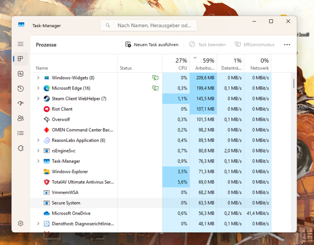Open Task-Manager settings gear icon

coord(20,223)
